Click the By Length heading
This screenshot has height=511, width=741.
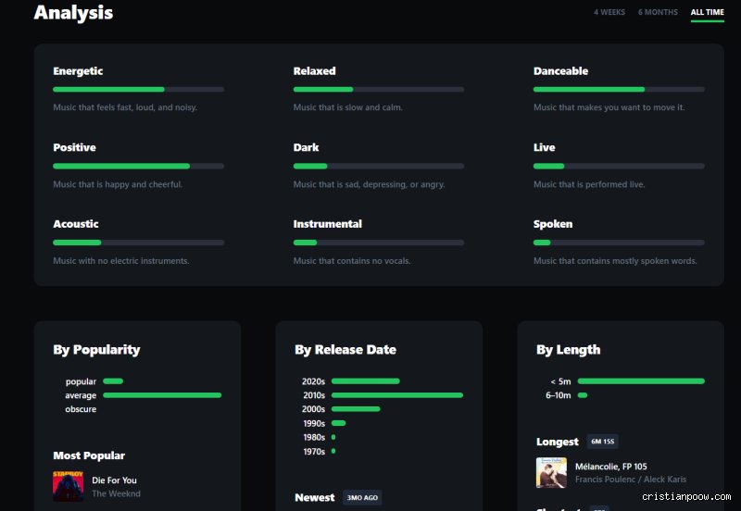click(569, 350)
